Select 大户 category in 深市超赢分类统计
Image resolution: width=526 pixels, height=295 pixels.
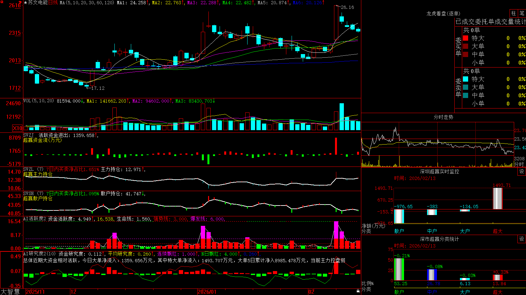[465, 292]
